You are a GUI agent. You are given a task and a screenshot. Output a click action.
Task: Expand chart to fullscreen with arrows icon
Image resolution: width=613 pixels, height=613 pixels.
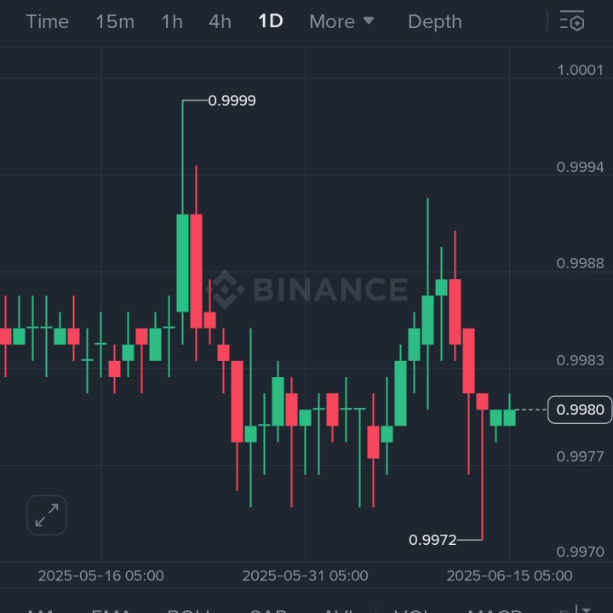[x=47, y=515]
